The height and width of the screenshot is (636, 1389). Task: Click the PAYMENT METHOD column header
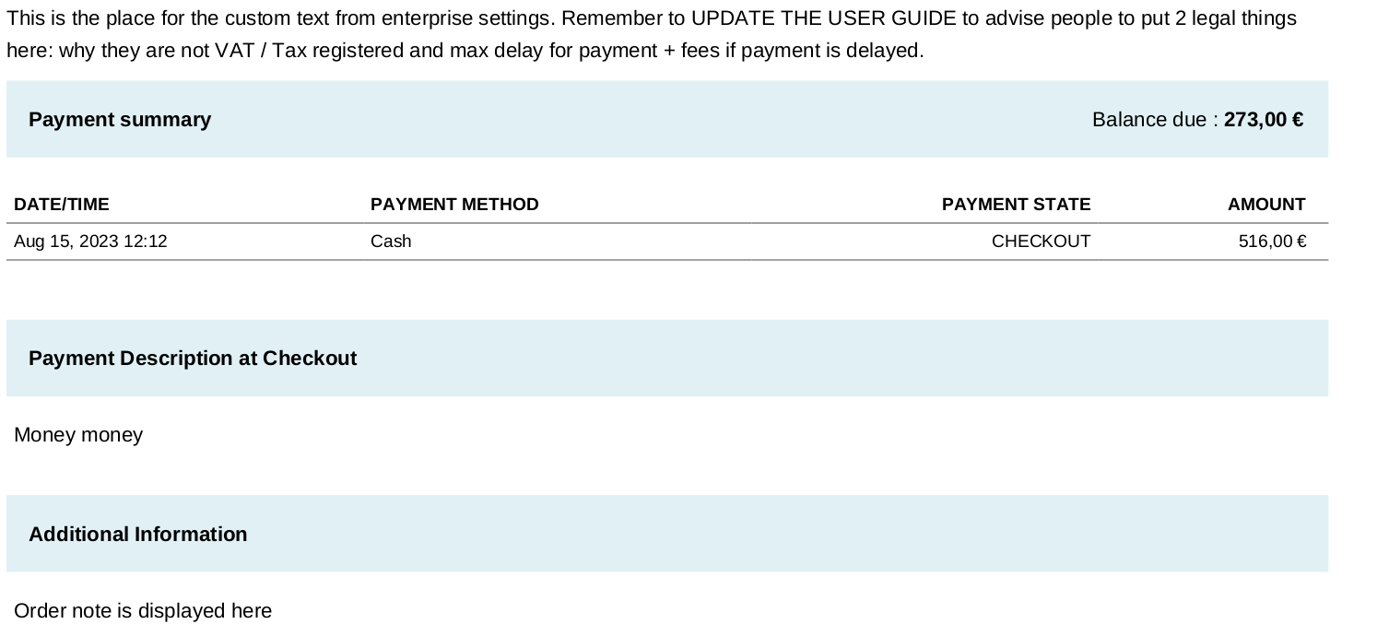(x=454, y=205)
